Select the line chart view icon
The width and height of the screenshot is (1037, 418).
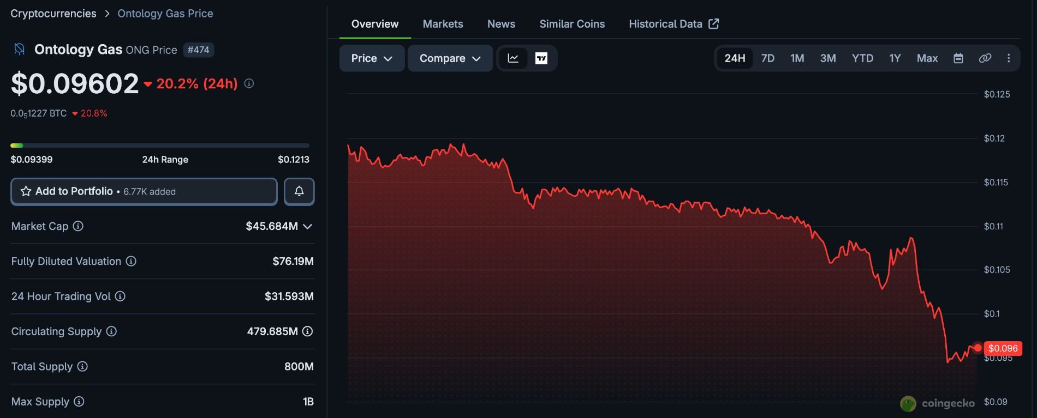(513, 58)
